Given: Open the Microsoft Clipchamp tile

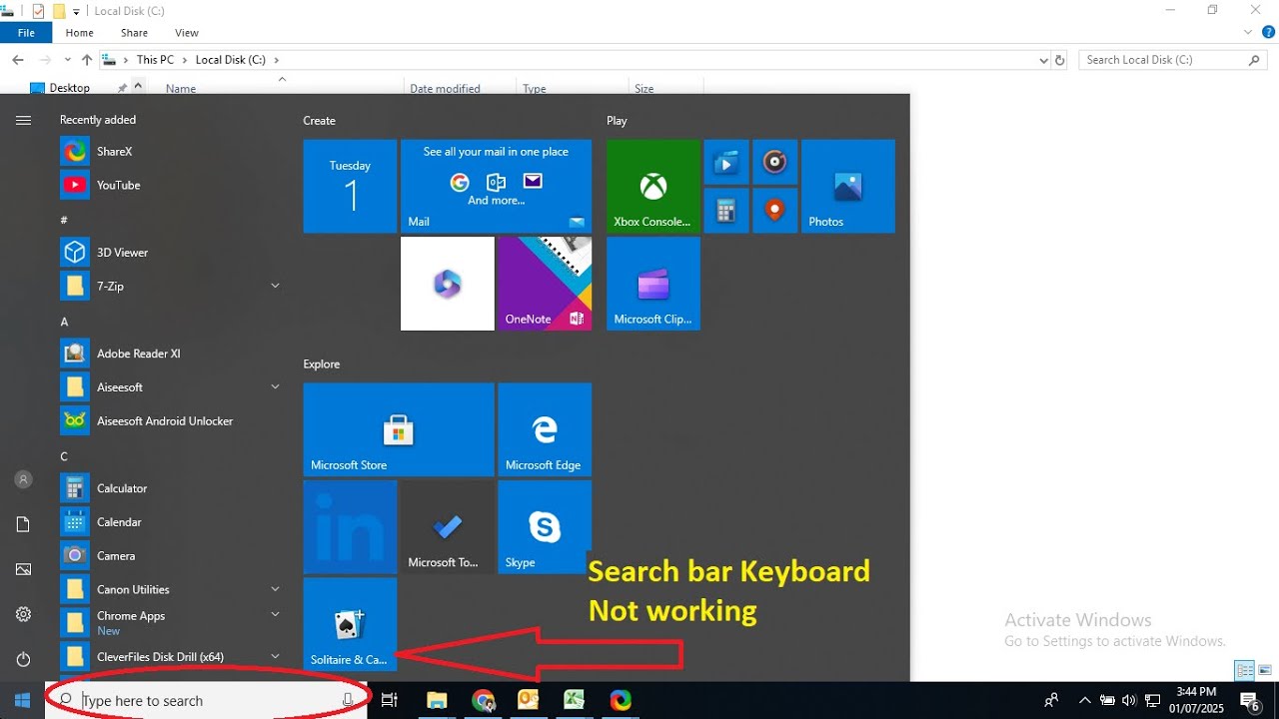Looking at the screenshot, I should point(652,284).
